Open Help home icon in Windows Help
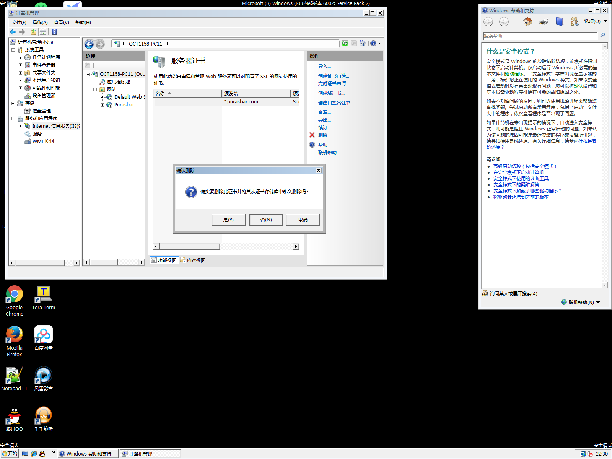The width and height of the screenshot is (612, 459). click(x=527, y=22)
